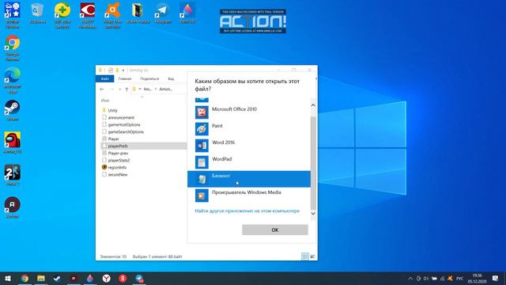This screenshot has height=285, width=506.
Task: Click the taskbar clock and date
Action: (478, 278)
